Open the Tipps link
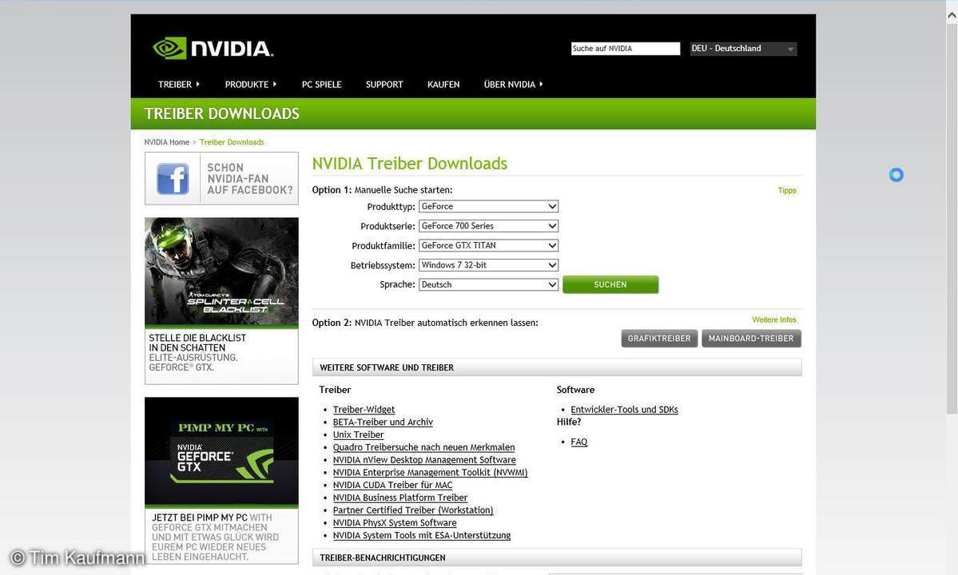Screen dimensions: 958x575 pos(787,190)
